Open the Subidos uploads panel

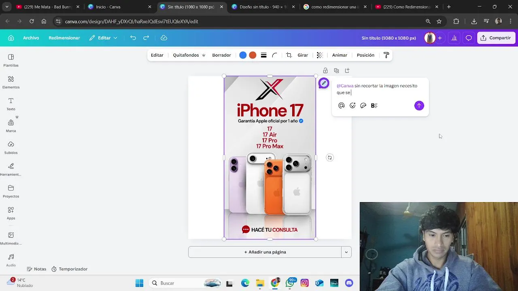coord(11,148)
